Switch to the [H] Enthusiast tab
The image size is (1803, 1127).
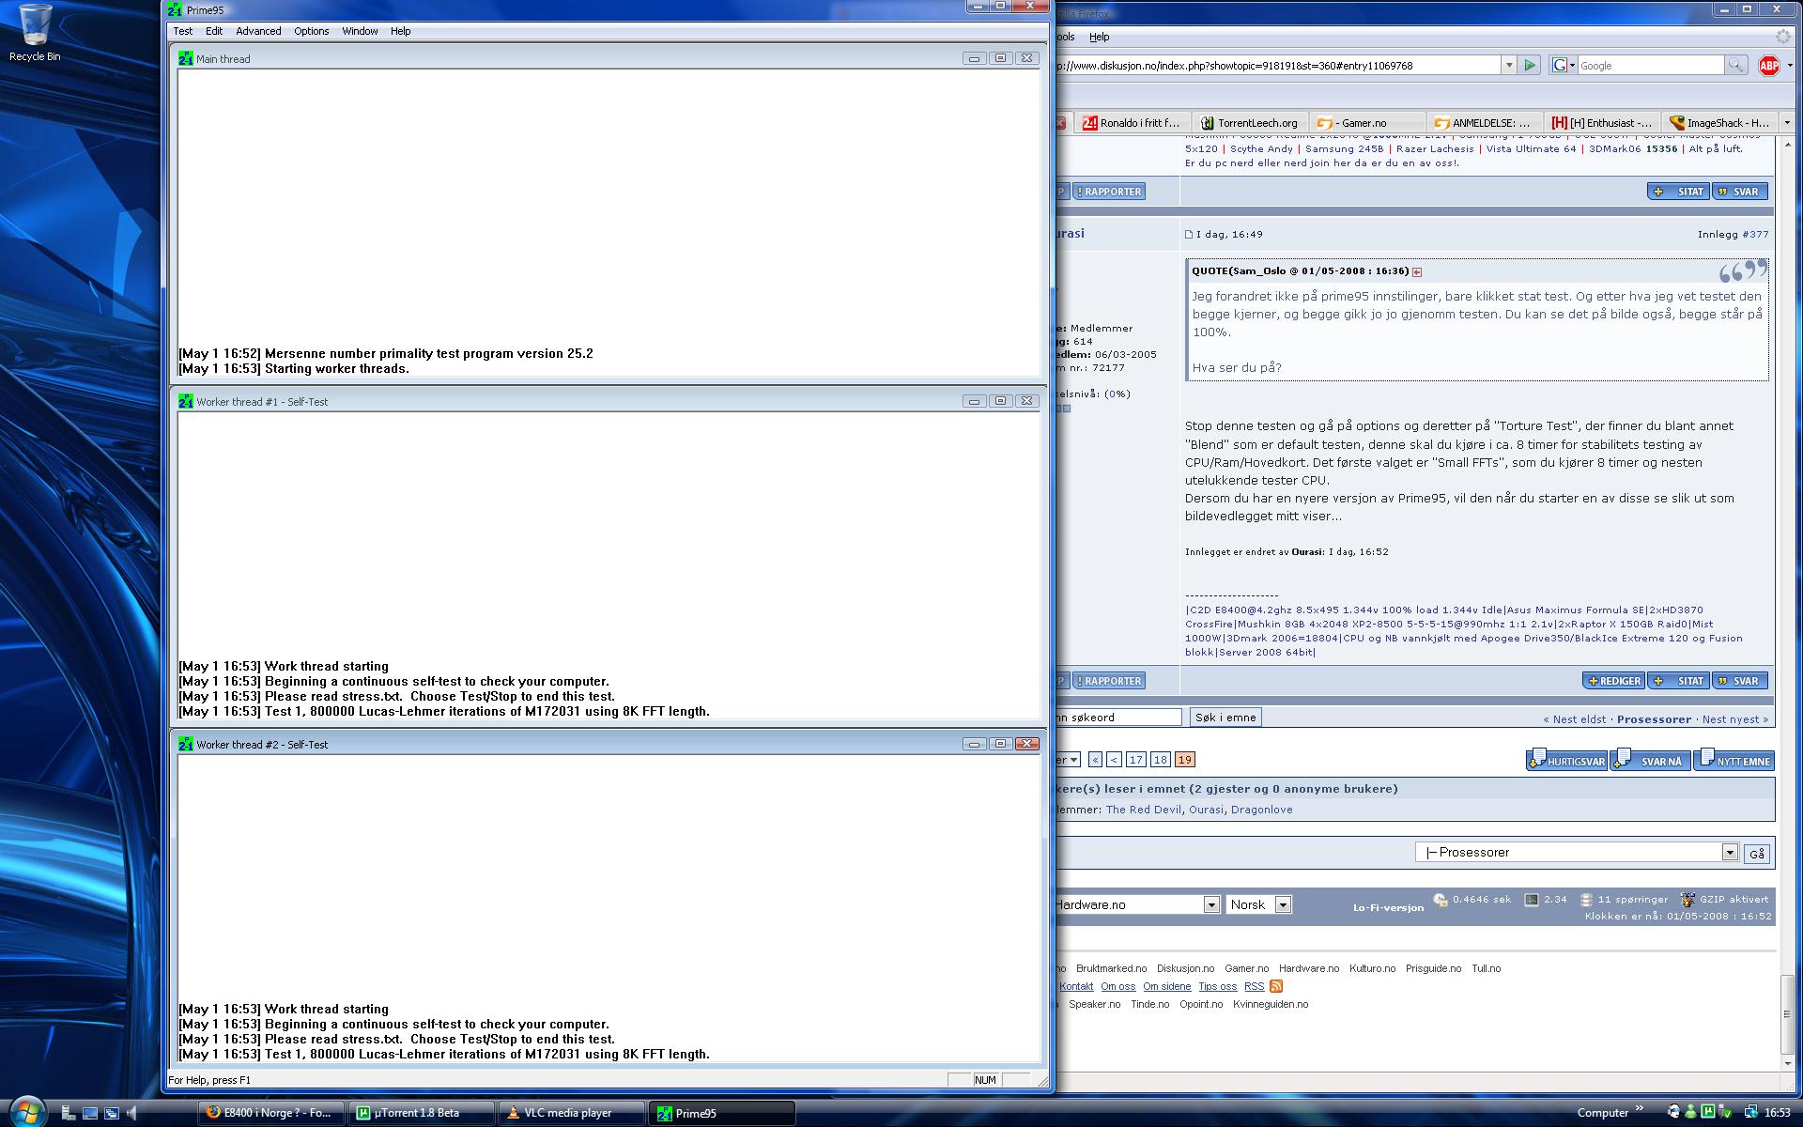[x=1602, y=123]
